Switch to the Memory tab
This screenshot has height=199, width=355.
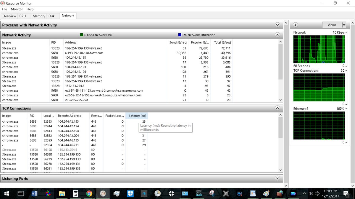39,16
